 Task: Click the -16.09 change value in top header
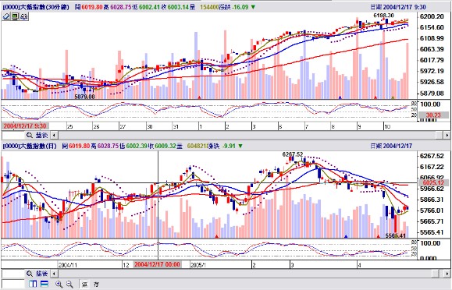tap(240, 7)
